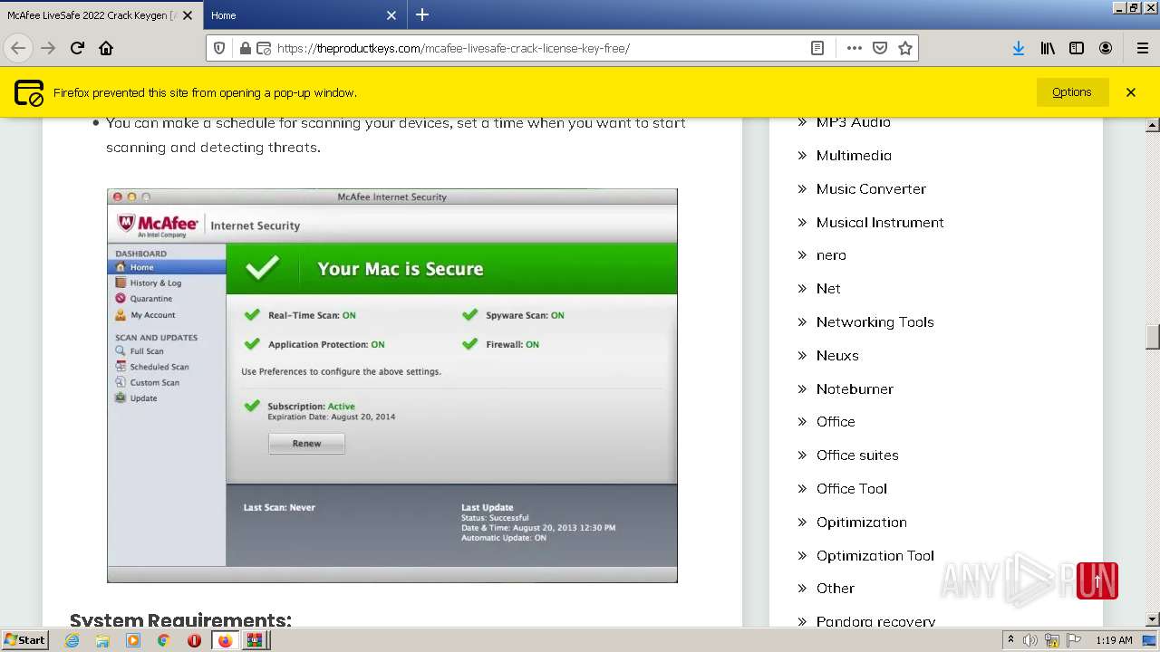Bookmark this page with star icon
The width and height of the screenshot is (1160, 652).
click(x=904, y=48)
